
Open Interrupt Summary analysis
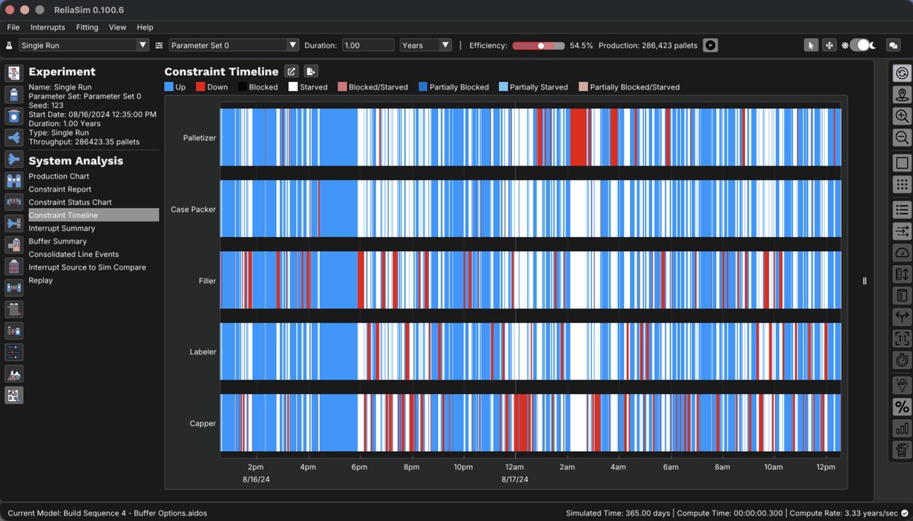click(62, 228)
